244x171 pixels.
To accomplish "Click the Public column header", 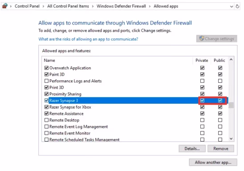I will click(x=220, y=61).
